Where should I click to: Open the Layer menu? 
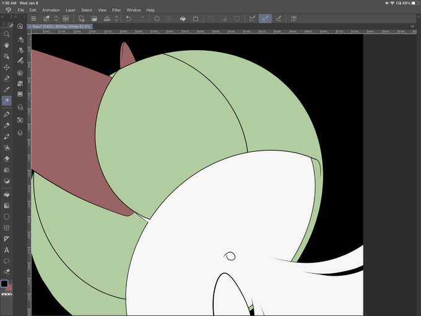pyautogui.click(x=71, y=10)
